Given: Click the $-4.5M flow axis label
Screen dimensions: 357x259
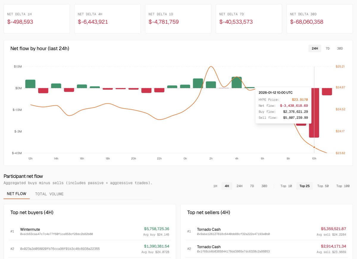Looking at the screenshot, I should [x=17, y=153].
